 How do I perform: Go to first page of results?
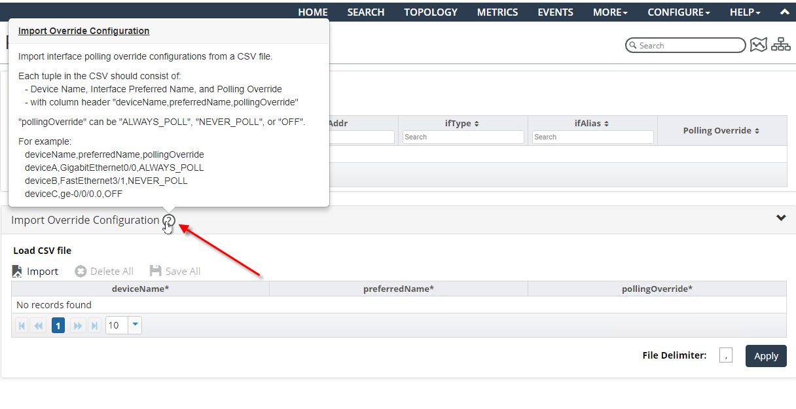(x=22, y=325)
